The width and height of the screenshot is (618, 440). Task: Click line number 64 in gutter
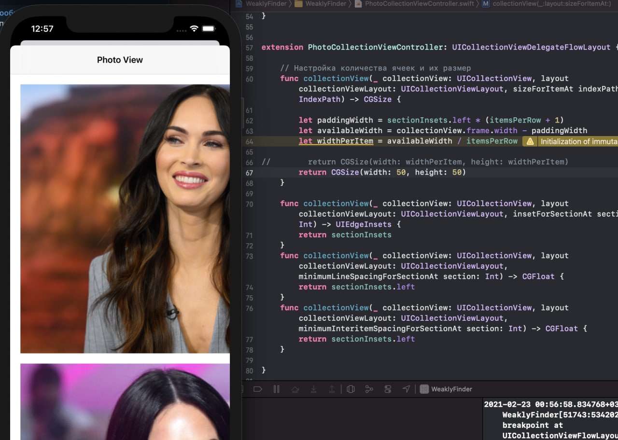(x=249, y=141)
